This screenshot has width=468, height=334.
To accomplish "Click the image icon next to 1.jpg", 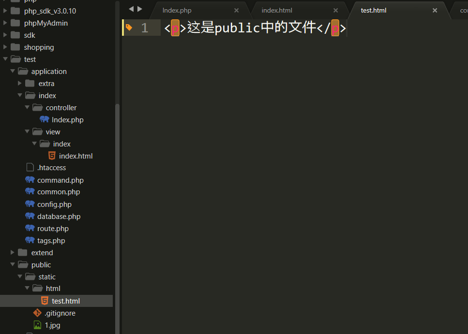I will (x=37, y=325).
